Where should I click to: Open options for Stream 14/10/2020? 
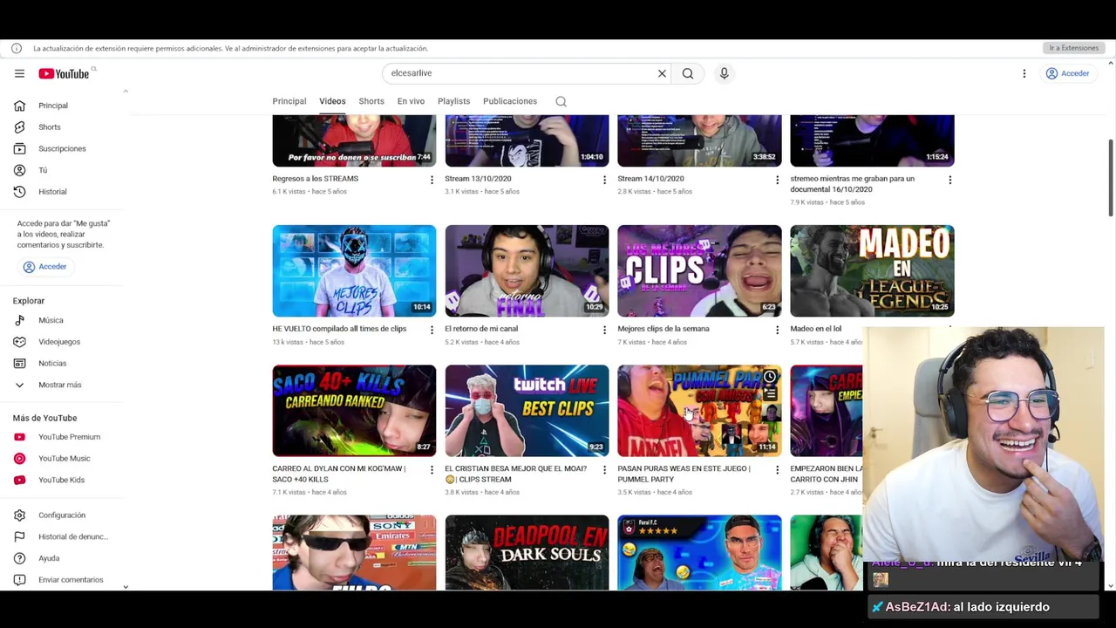coord(777,180)
